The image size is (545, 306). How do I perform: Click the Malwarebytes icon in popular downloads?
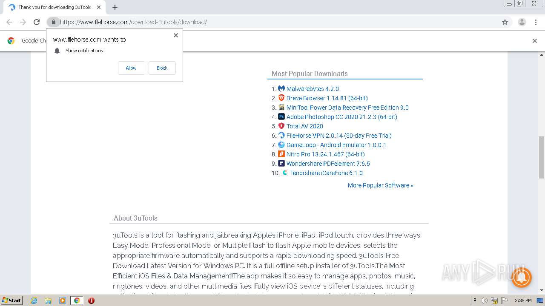[x=281, y=88]
